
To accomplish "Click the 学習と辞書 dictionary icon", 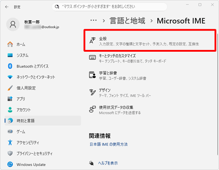I will click(92, 75).
